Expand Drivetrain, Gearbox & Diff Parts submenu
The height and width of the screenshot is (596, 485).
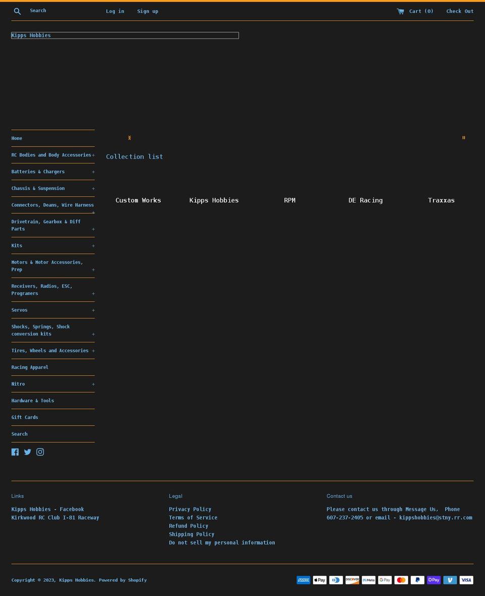click(93, 229)
